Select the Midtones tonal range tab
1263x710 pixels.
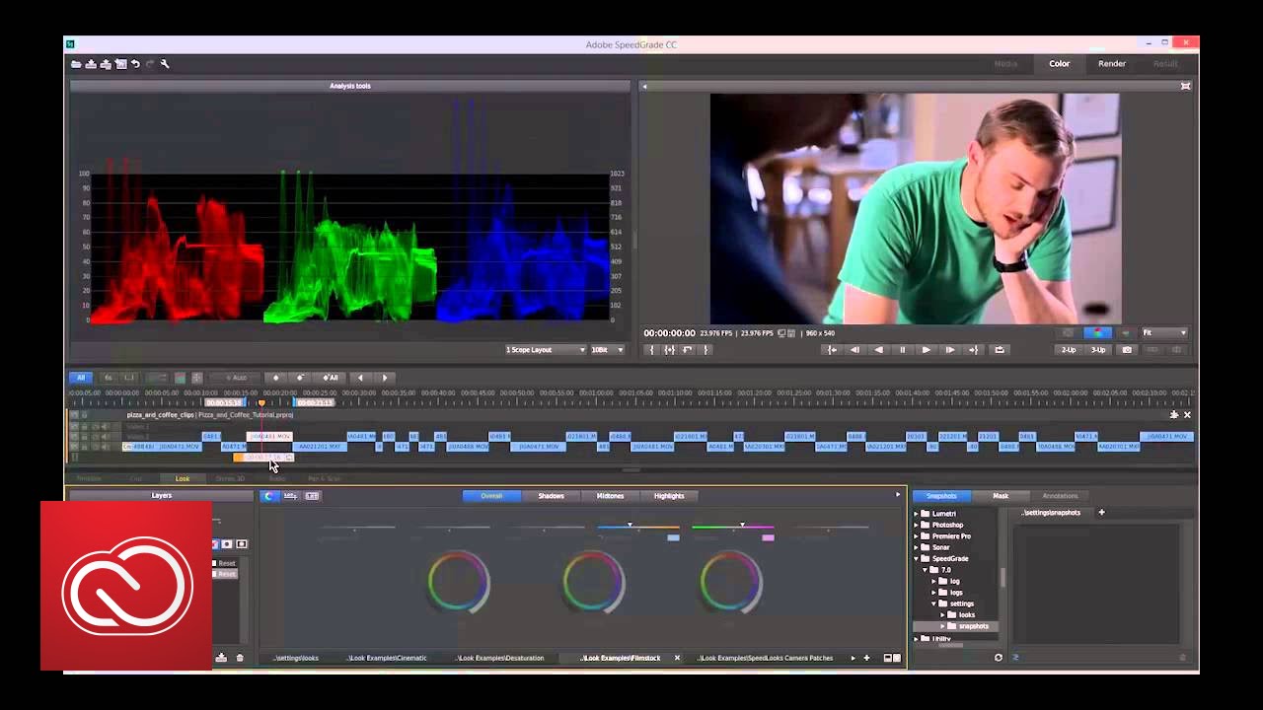[x=610, y=496]
